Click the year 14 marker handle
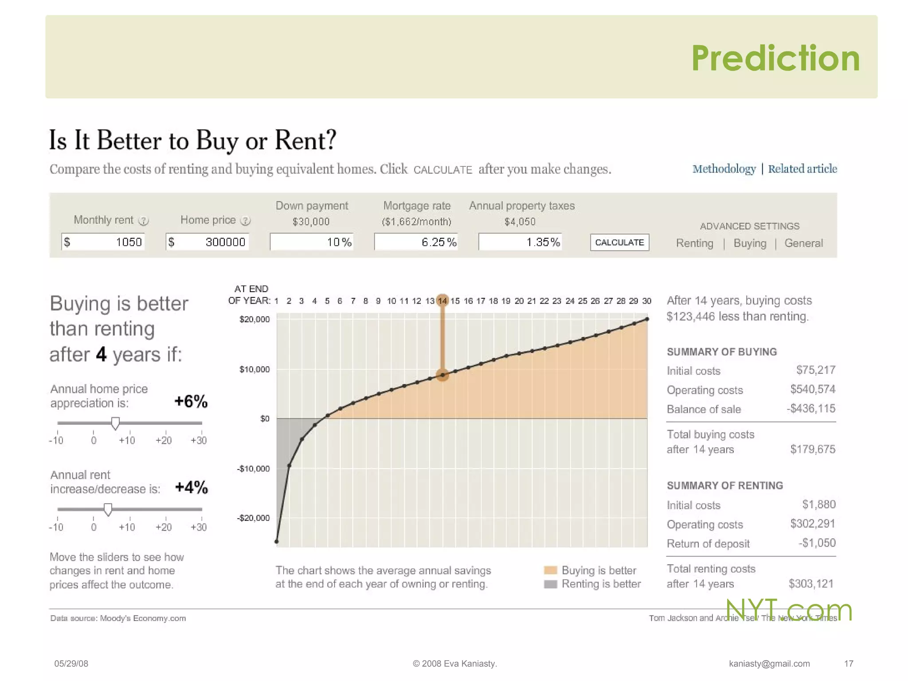Screen dimensions: 908x681 (x=442, y=301)
